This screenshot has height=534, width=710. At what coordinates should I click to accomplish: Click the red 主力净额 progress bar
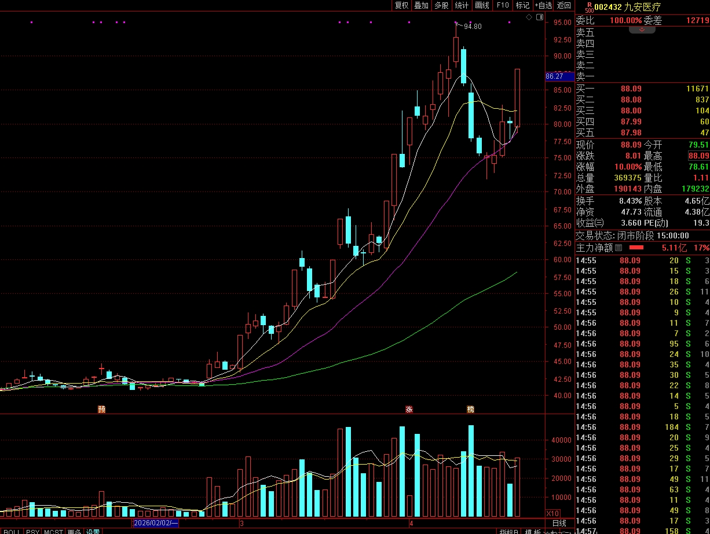tap(636, 248)
